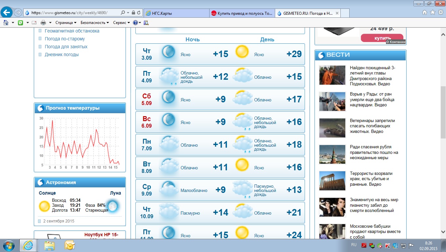Expand the Страница dropdown menu
The height and width of the screenshot is (252, 446).
coord(66,23)
